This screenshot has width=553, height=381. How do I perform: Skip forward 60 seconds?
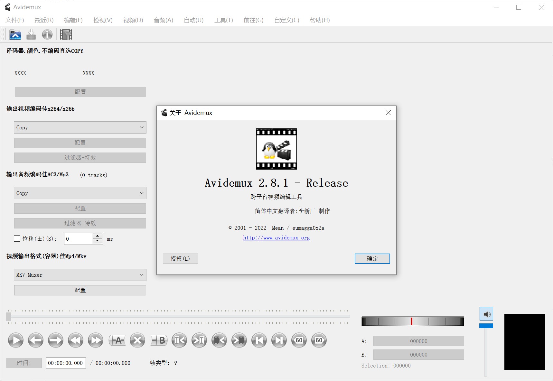point(319,340)
